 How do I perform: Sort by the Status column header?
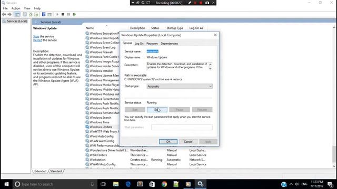155,28
